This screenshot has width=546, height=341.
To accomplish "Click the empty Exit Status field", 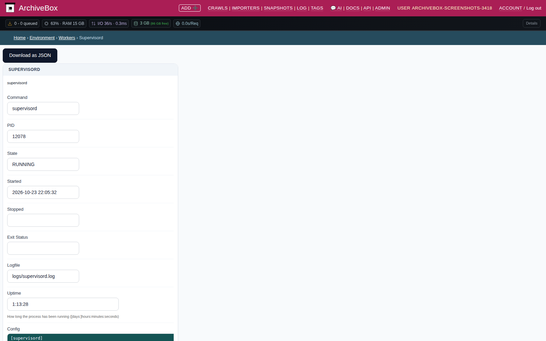I will 43,248.
